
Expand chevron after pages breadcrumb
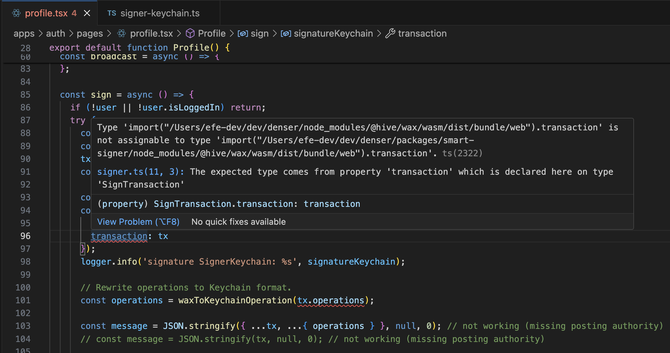click(109, 33)
